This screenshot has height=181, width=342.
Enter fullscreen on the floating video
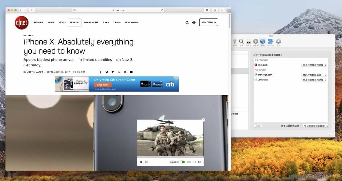(x=199, y=162)
